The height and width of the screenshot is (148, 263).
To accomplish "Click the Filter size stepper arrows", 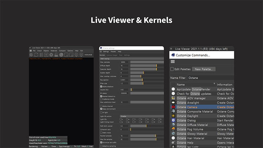I will [x=129, y=83].
